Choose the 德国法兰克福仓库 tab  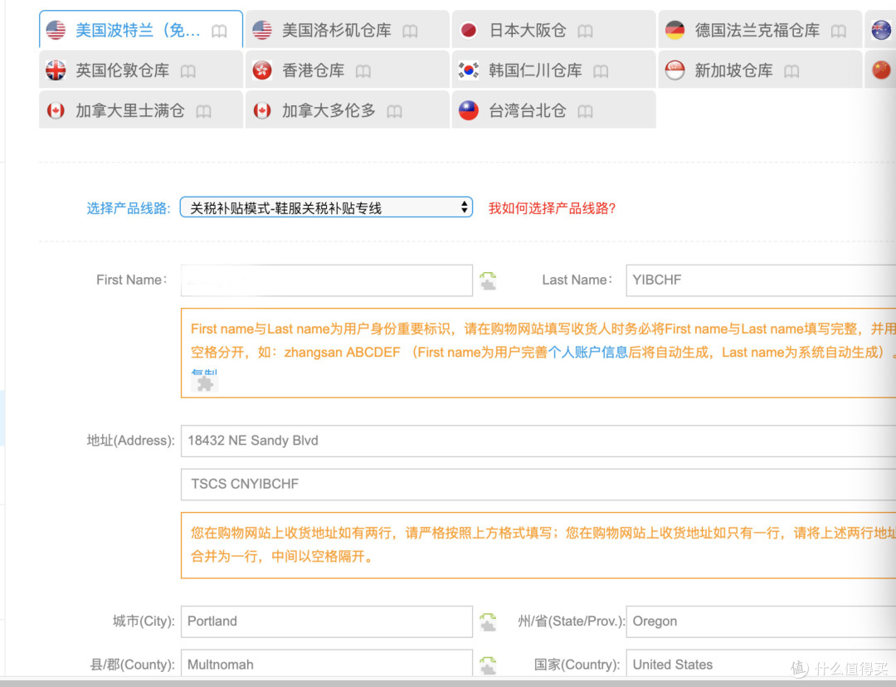click(760, 29)
